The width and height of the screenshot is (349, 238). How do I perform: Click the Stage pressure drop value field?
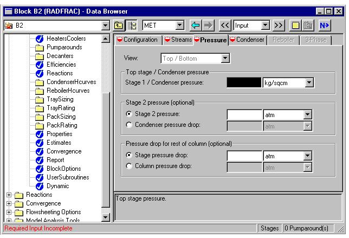pos(244,156)
